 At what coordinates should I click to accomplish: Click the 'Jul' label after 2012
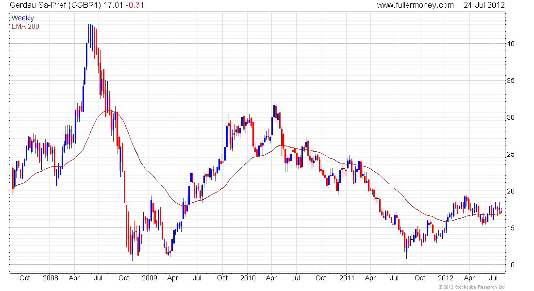point(493,278)
